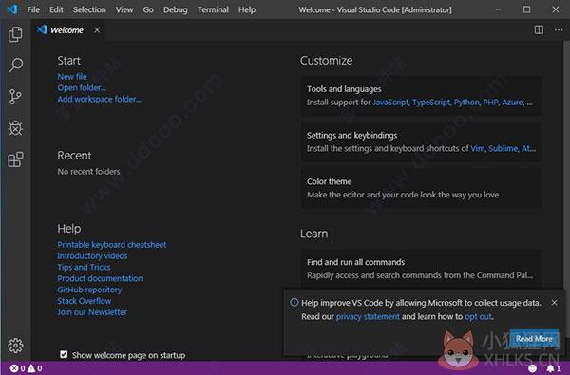Click the Read More button
The height and width of the screenshot is (375, 570).
point(534,339)
